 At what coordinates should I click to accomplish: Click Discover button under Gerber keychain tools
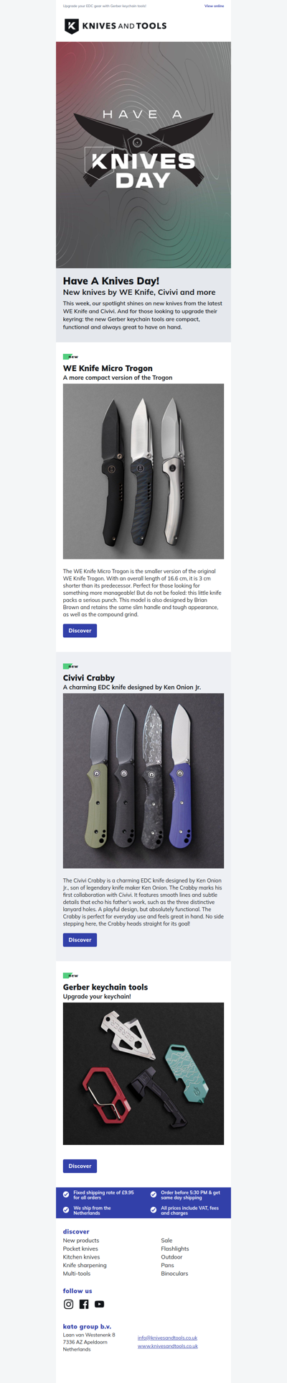[x=80, y=1166]
